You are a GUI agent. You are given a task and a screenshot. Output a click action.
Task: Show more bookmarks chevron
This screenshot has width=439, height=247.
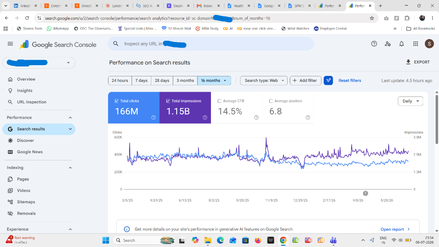395,29
